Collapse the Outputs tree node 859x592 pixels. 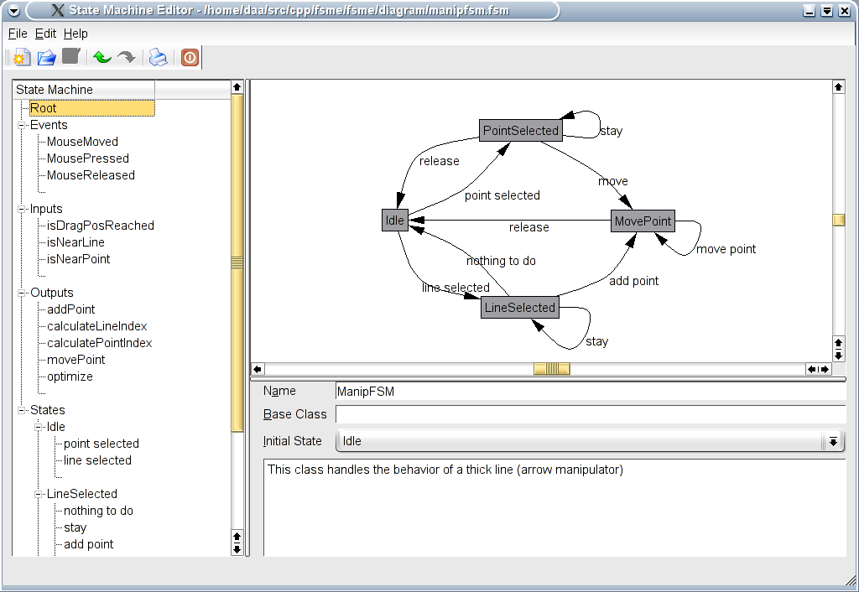click(22, 293)
